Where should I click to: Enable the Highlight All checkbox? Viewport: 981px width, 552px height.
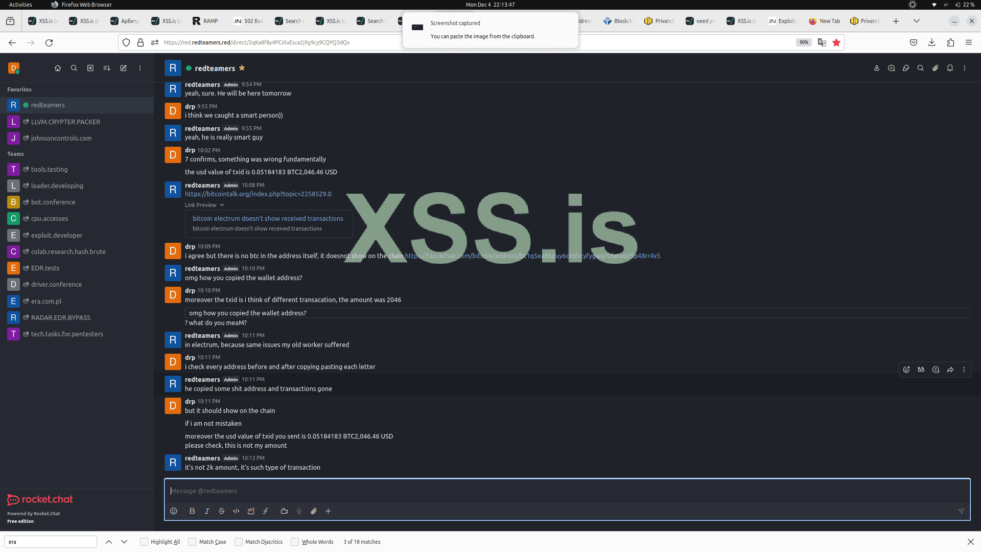[x=144, y=542]
